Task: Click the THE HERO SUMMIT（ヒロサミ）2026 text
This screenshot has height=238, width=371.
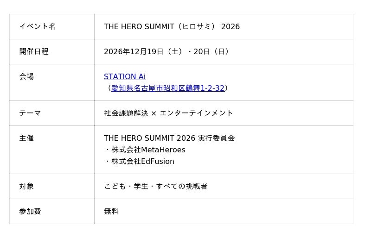Action: 172,27
